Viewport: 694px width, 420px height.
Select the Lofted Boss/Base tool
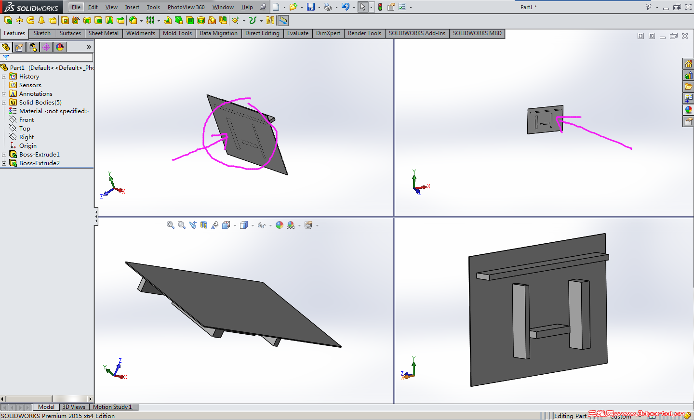[41, 20]
